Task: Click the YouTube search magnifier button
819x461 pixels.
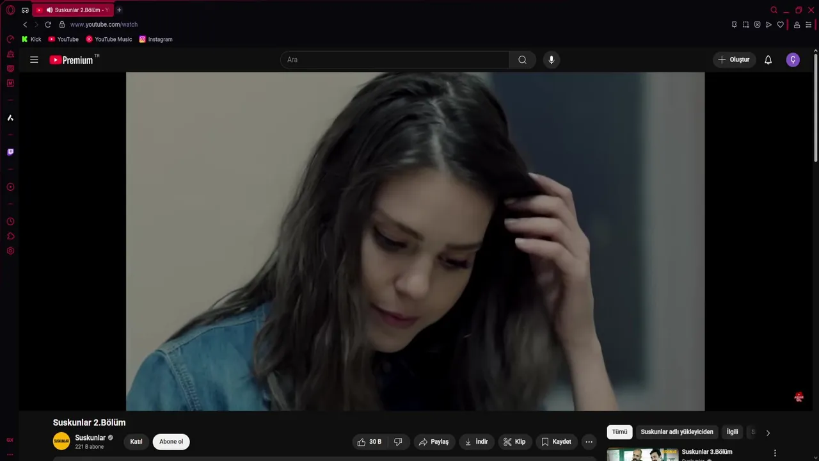Action: [523, 60]
